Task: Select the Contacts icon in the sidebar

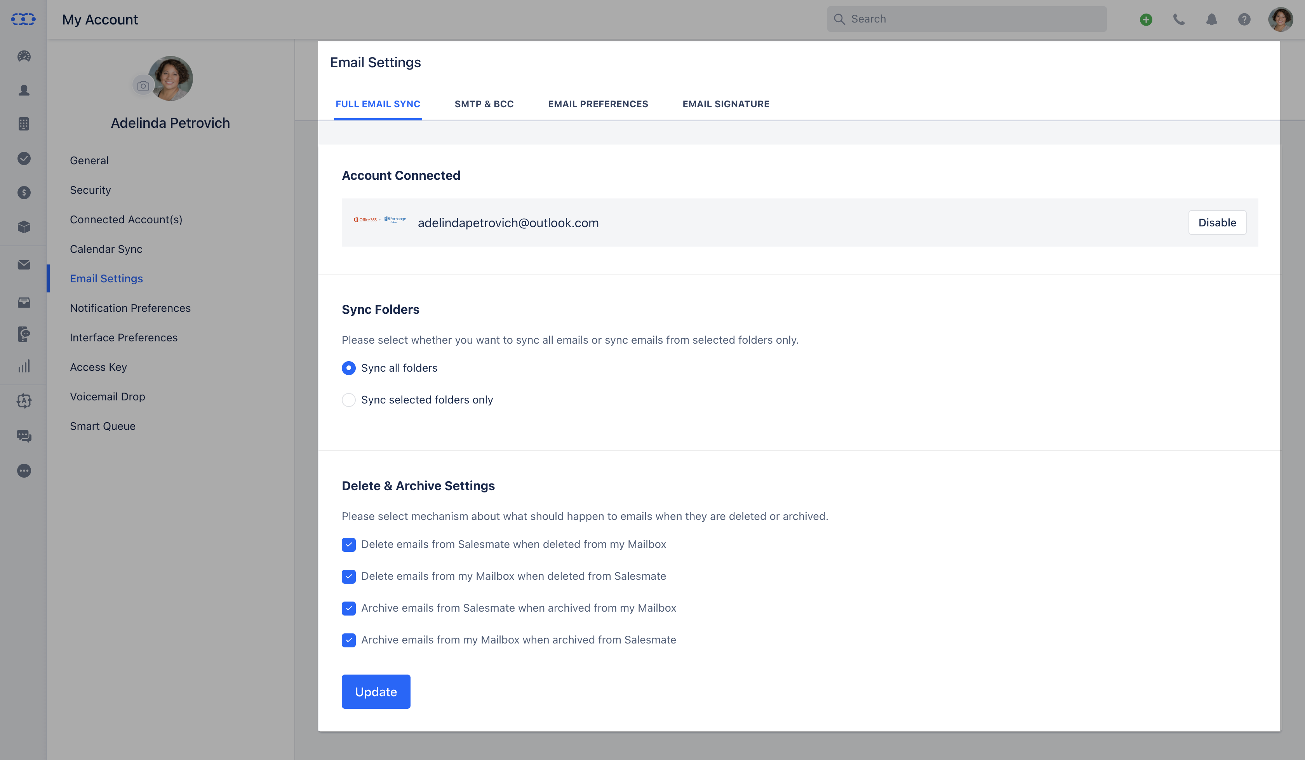Action: click(x=23, y=90)
